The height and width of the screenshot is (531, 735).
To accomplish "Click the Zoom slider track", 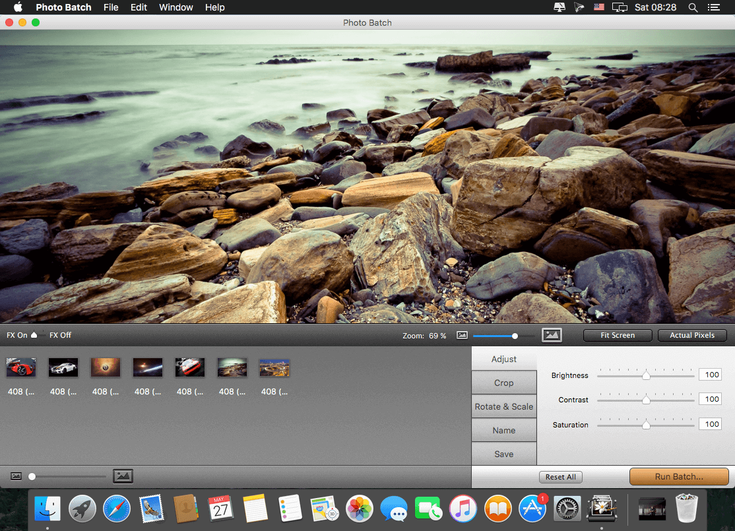I will click(x=504, y=336).
